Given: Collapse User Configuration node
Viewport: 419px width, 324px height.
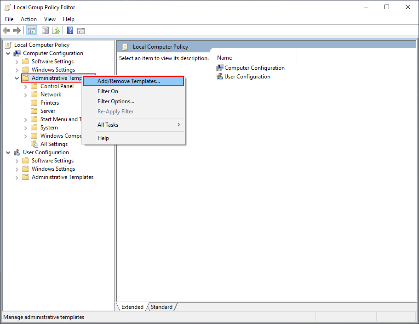Looking at the screenshot, I should (8, 153).
